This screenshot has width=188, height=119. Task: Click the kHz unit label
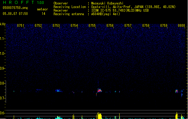click(3, 24)
